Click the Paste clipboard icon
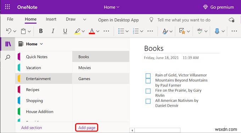Screen dimensions: 241x133 point(23,31)
